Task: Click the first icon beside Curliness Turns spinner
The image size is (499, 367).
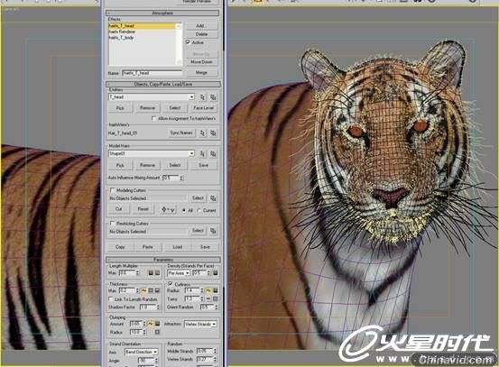Action: point(208,299)
